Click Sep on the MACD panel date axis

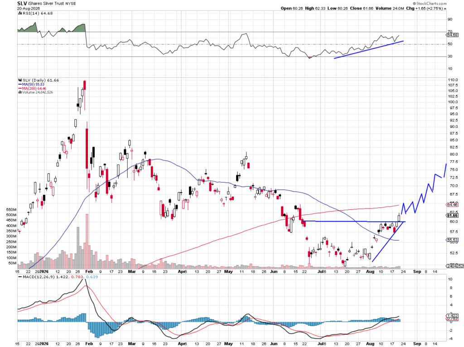417,344
